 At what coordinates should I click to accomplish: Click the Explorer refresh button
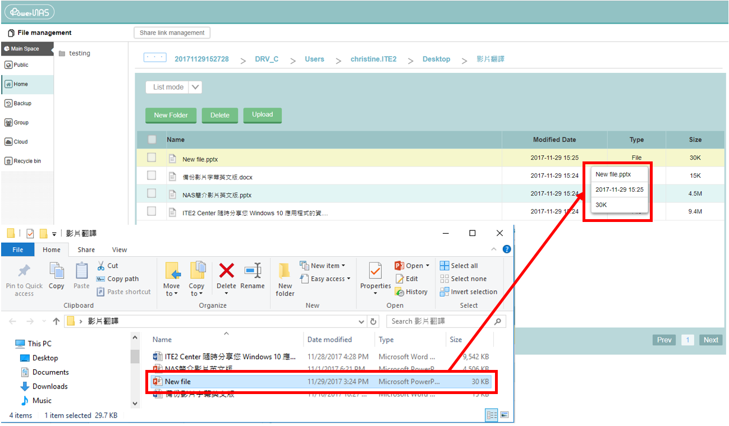click(373, 322)
